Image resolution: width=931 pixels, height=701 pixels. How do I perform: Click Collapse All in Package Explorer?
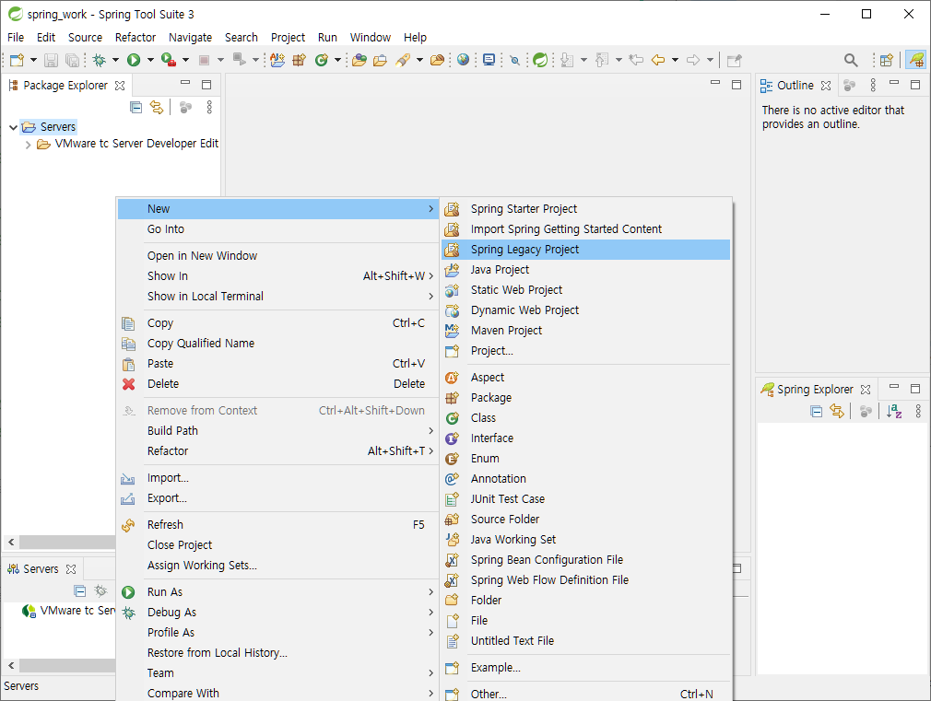click(x=136, y=108)
